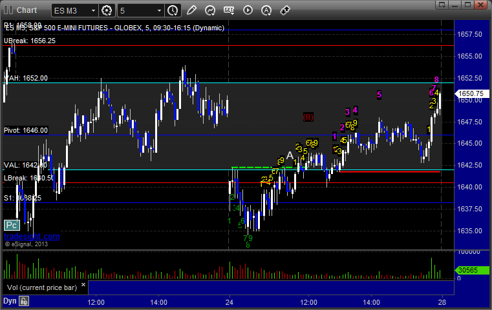Image resolution: width=492 pixels, height=310 pixels.
Task: Click the detach window icon in title bar
Action: click(x=442, y=5)
